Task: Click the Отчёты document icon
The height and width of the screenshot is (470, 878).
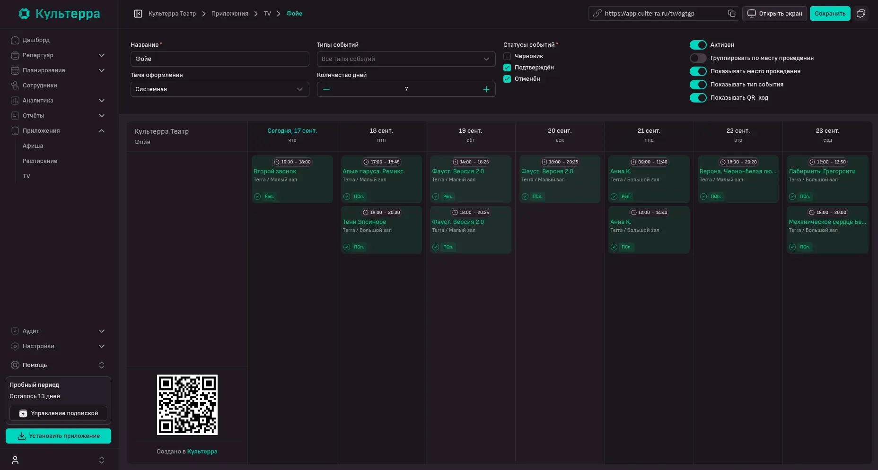Action: pyautogui.click(x=15, y=116)
